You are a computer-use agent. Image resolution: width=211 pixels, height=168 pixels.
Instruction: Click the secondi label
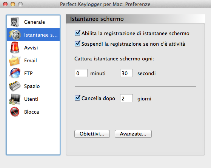click(146, 73)
